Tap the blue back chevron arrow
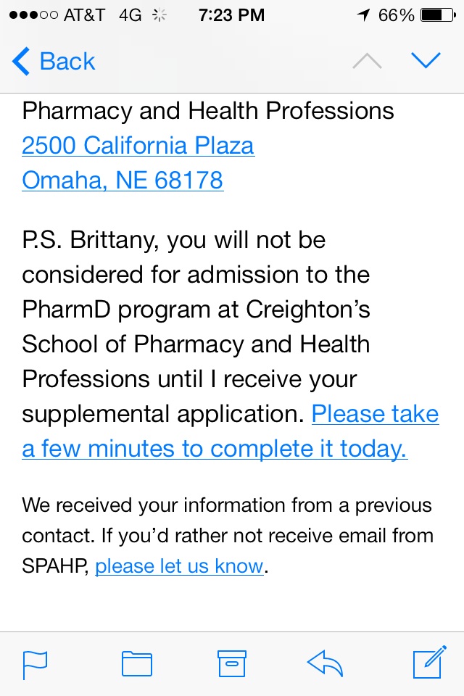Screen dimensions: 464x696 point(20,61)
